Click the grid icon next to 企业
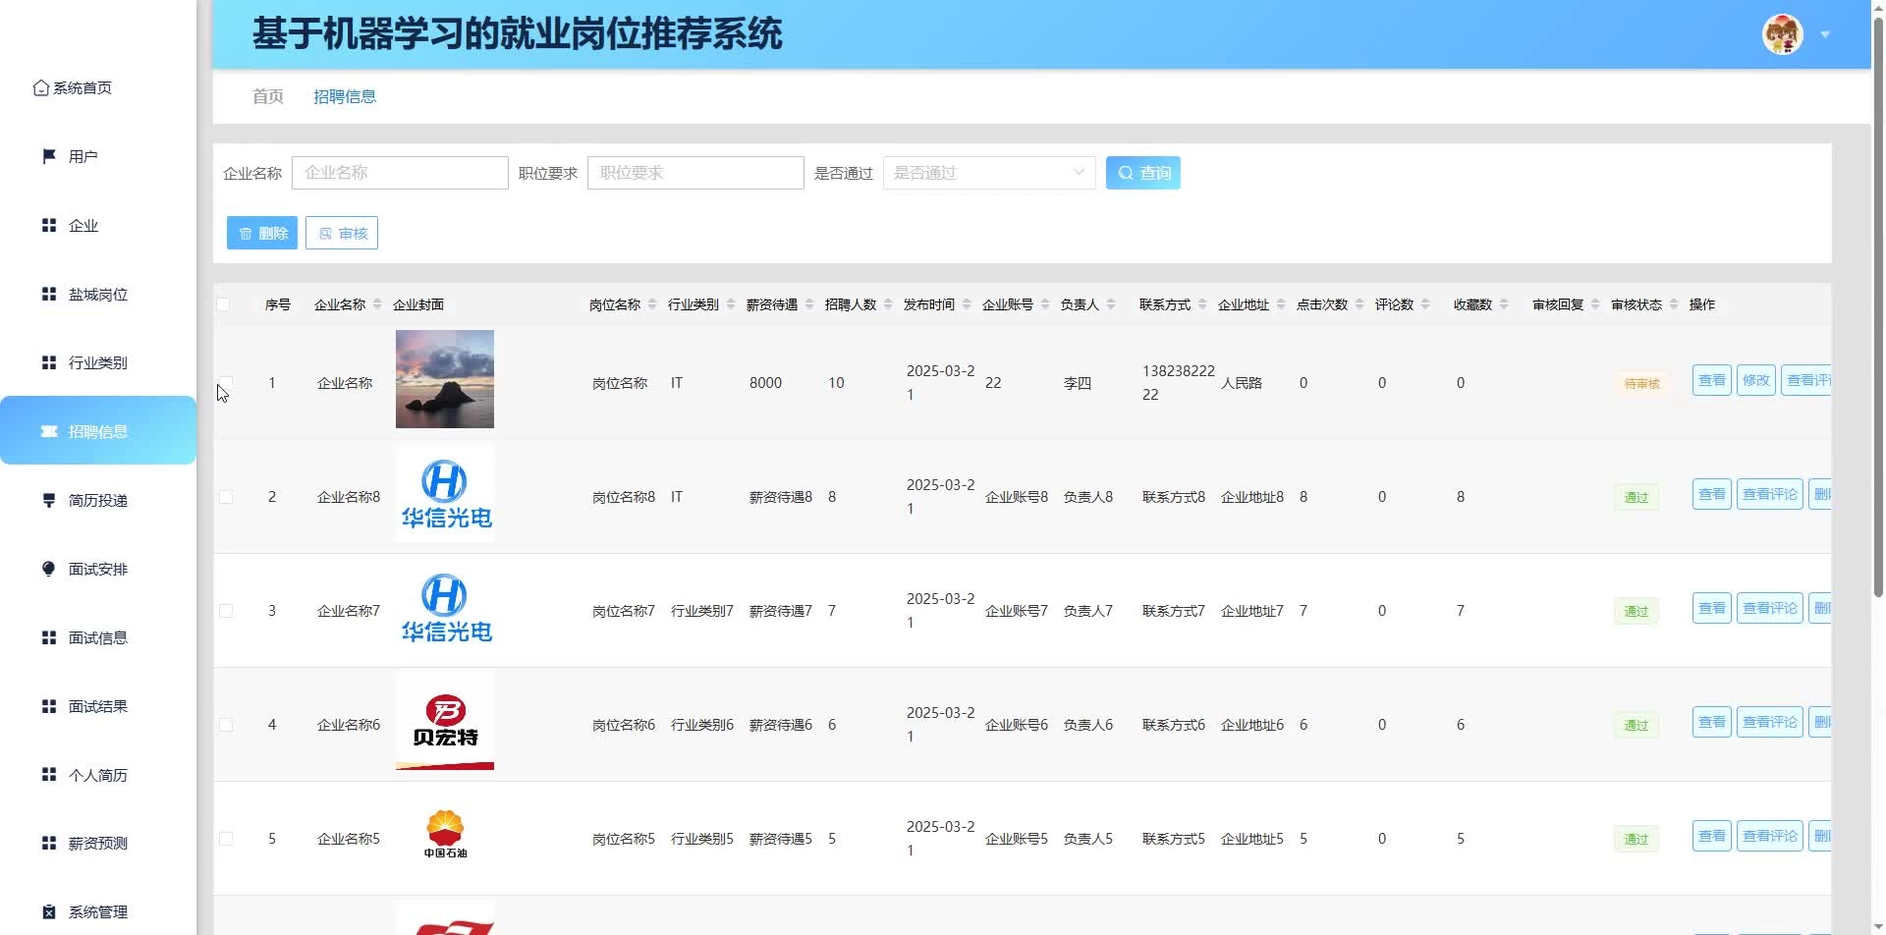The width and height of the screenshot is (1886, 935). click(x=49, y=225)
